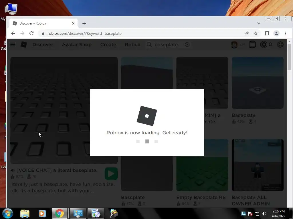Click the baseplate search input field
Screen dimensions: 293x219
[x=169, y=44]
